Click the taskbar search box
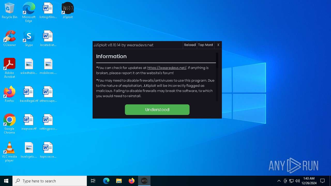The width and height of the screenshot is (331, 186). tap(50, 181)
